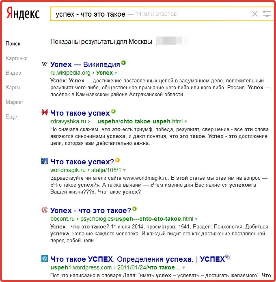The width and height of the screenshot is (276, 282).
Task: Click snippet line starting Здравствуйте читатели сайта
Action: 159,178
